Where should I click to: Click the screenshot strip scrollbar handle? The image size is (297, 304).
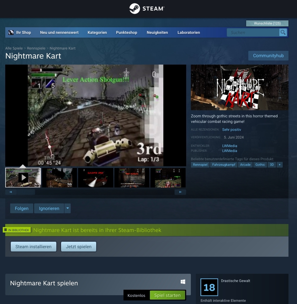click(26, 192)
